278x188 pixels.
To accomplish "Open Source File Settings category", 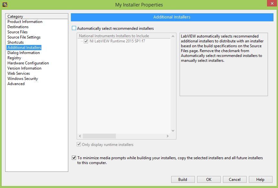I will point(24,37).
